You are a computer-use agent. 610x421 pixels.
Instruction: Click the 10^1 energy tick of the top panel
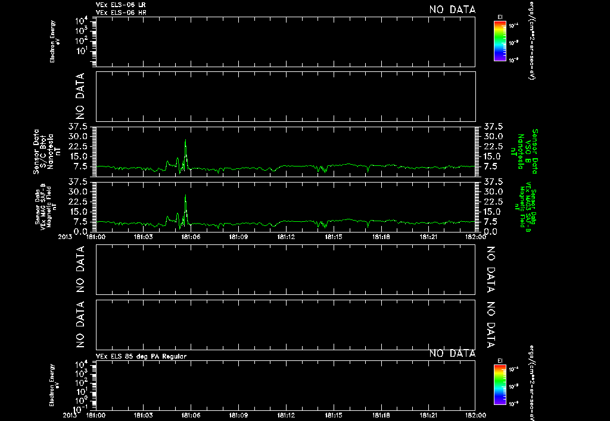point(82,51)
